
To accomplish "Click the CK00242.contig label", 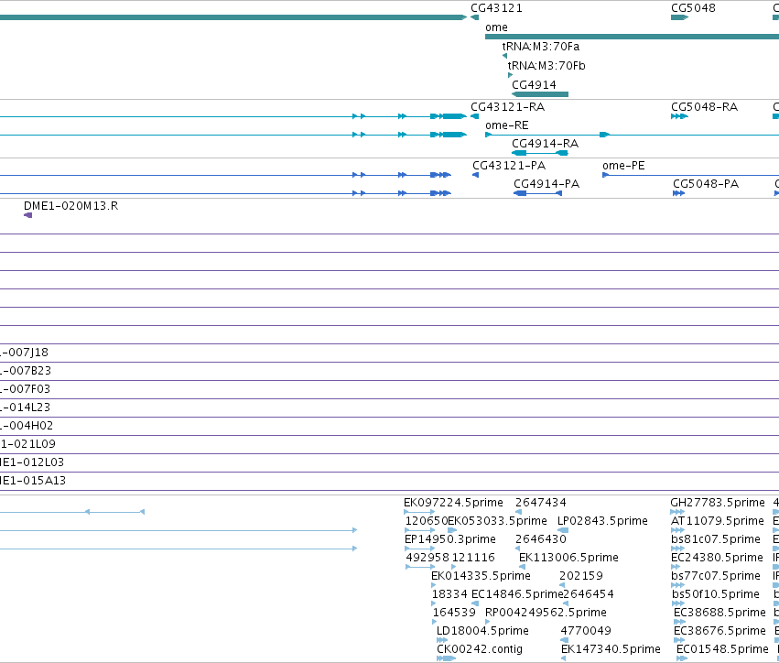I will [480, 649].
